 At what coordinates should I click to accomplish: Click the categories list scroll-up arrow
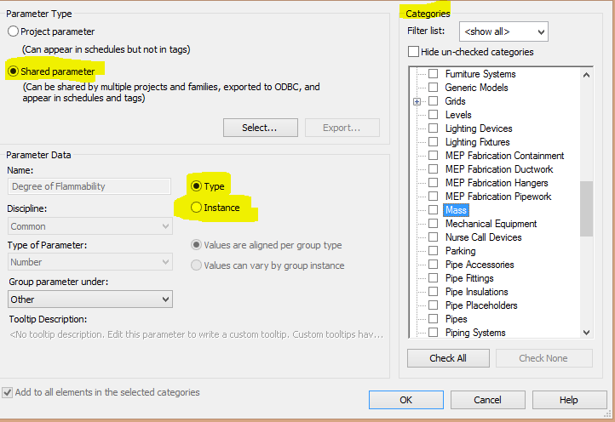click(x=586, y=75)
